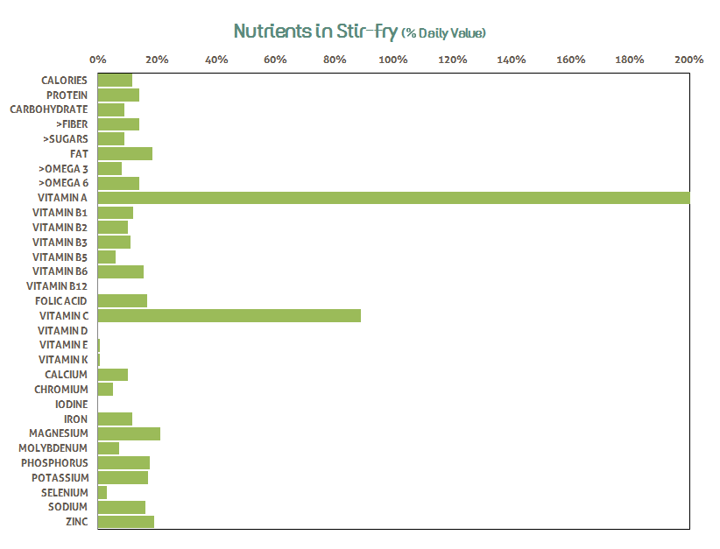Select the Fat bar
The image size is (720, 549).
[124, 153]
